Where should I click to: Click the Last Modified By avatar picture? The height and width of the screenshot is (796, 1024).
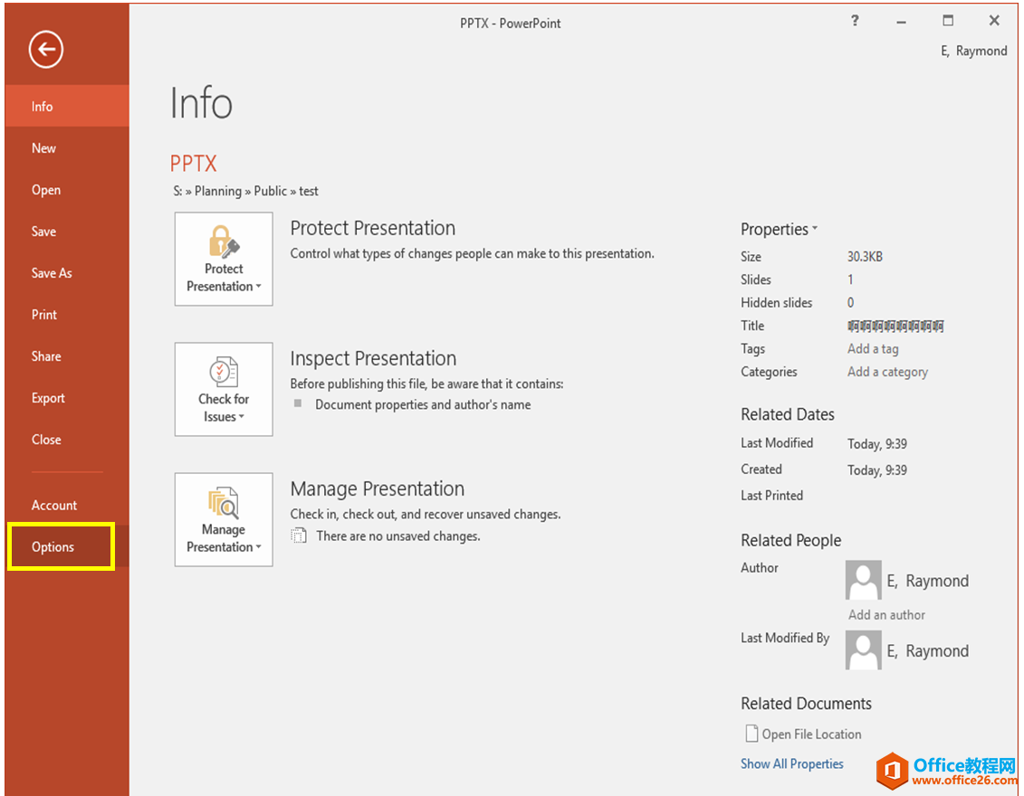point(863,650)
